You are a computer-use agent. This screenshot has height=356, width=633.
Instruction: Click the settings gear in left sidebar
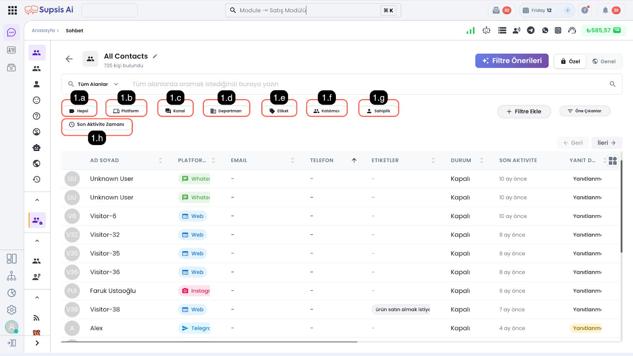(11, 310)
